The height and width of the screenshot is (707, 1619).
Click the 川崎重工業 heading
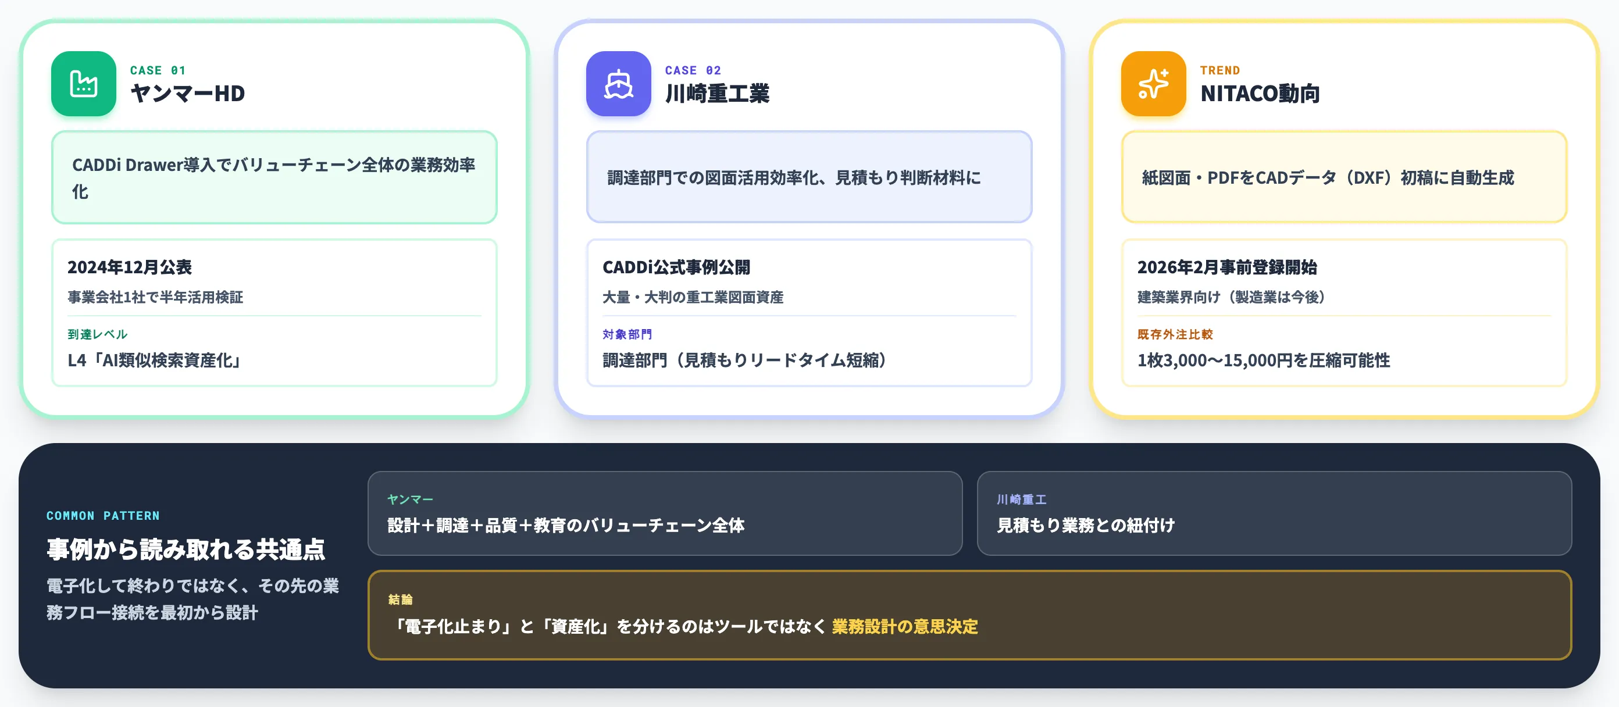pyautogui.click(x=717, y=94)
